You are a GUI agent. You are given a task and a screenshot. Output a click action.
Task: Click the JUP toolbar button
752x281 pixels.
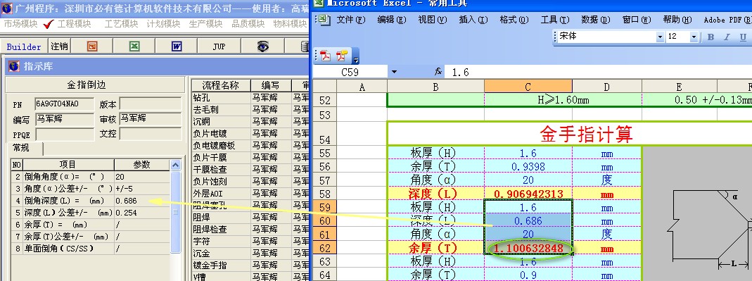click(x=219, y=46)
